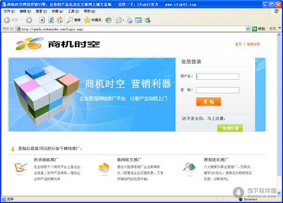Maximize the browser window
The height and width of the screenshot is (203, 283).
[272, 5]
